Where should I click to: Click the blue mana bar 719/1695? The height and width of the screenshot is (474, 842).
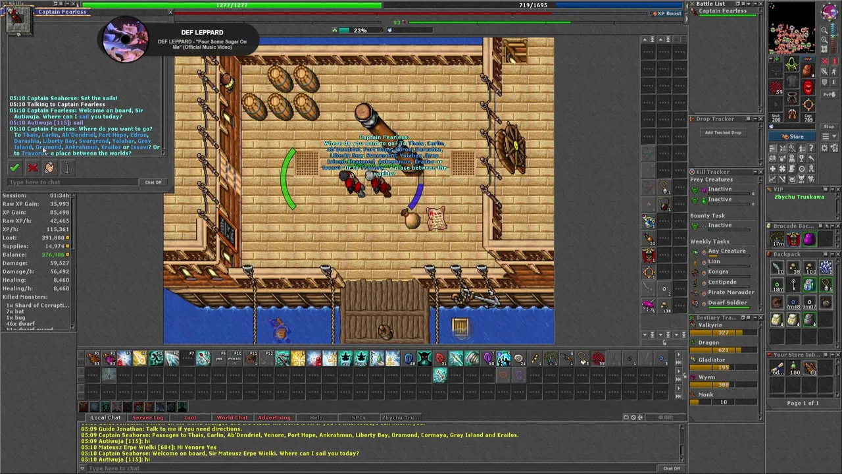[533, 5]
